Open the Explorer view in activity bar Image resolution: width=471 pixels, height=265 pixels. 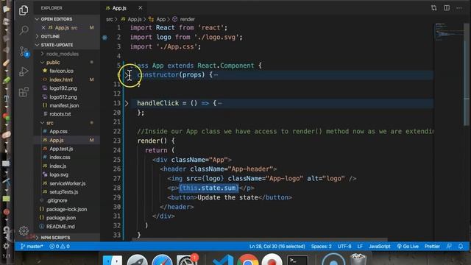tap(24, 10)
